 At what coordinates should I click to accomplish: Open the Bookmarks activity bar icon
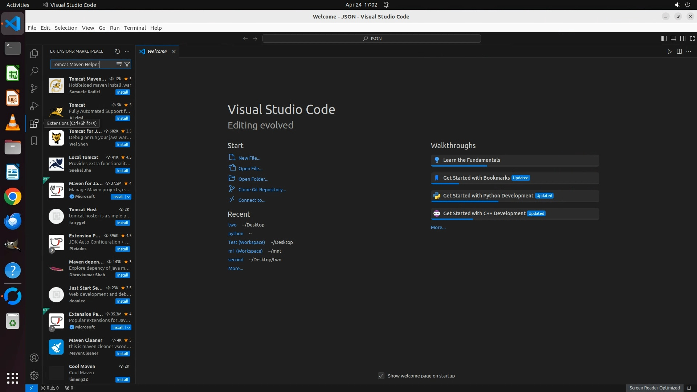[x=34, y=141]
